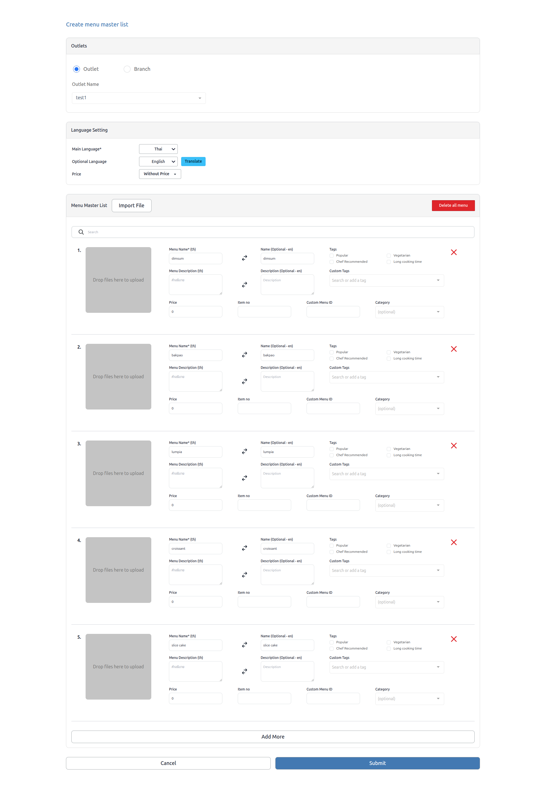Delete menu item 1 with red X
The height and width of the screenshot is (790, 546).
click(454, 252)
